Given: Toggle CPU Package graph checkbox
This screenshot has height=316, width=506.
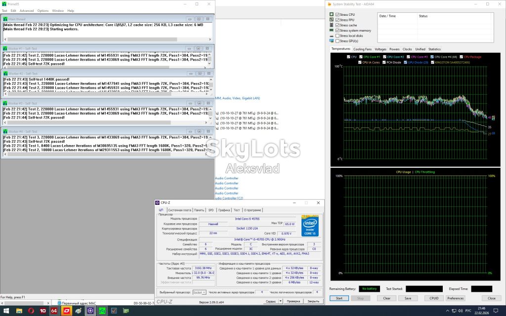Looking at the screenshot, I should [462, 57].
